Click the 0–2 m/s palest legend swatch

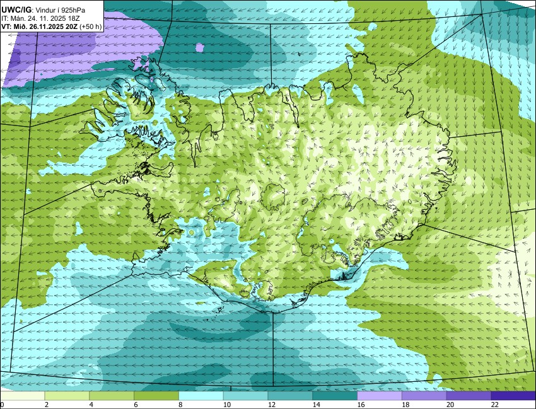tap(22, 396)
